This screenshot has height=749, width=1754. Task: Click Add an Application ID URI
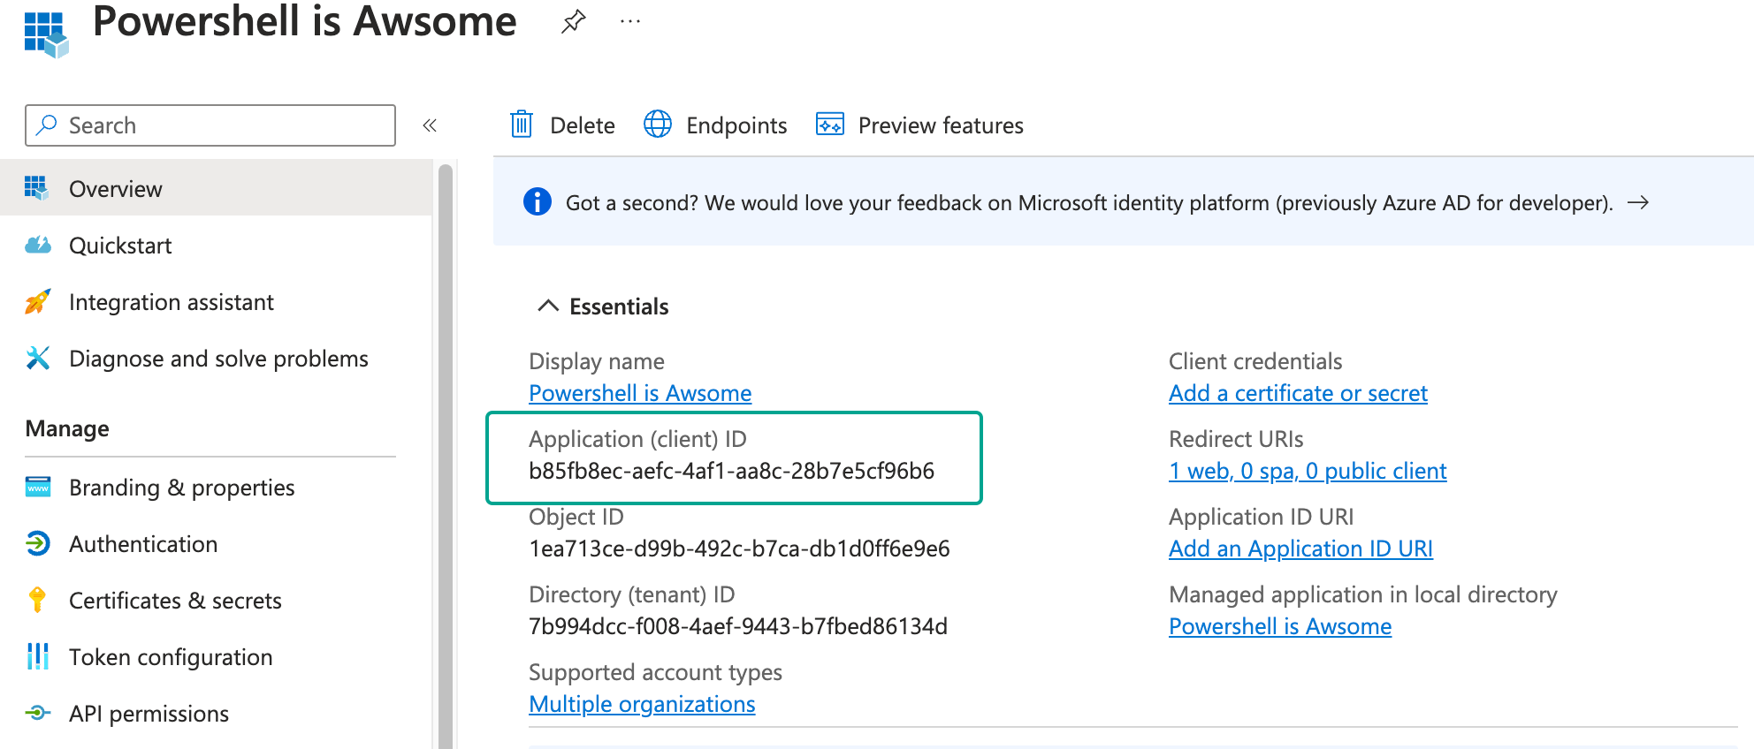(1300, 549)
